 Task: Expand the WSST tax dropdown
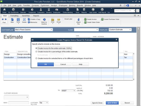[x=74, y=91]
